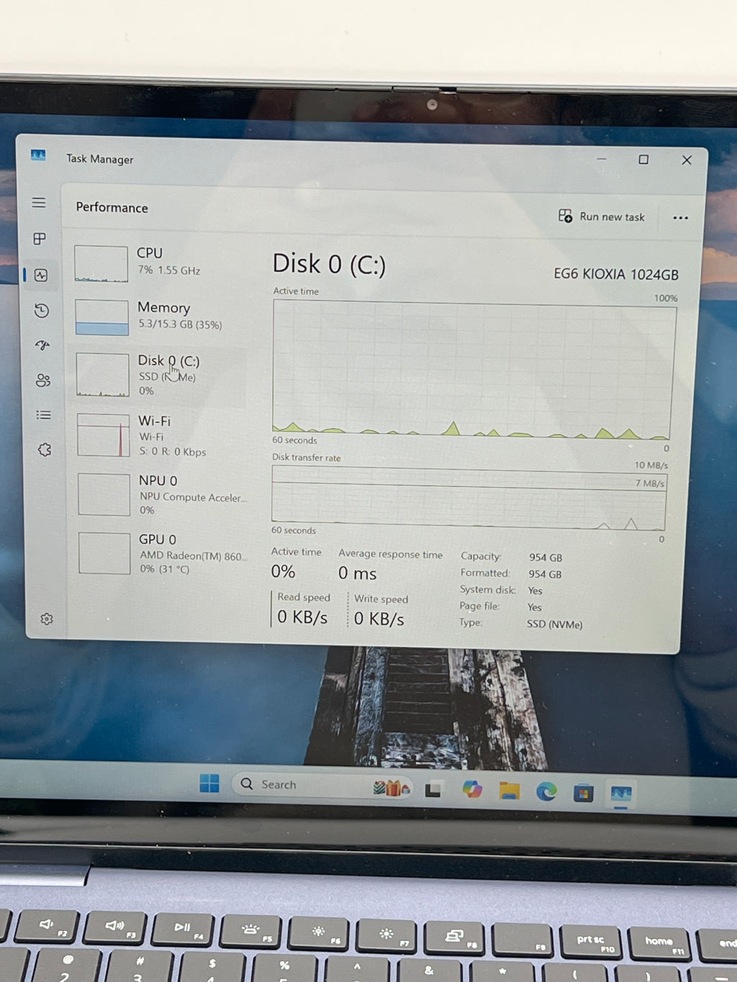Click the Disk transfer rate graph
The height and width of the screenshot is (982, 737).
tap(469, 497)
